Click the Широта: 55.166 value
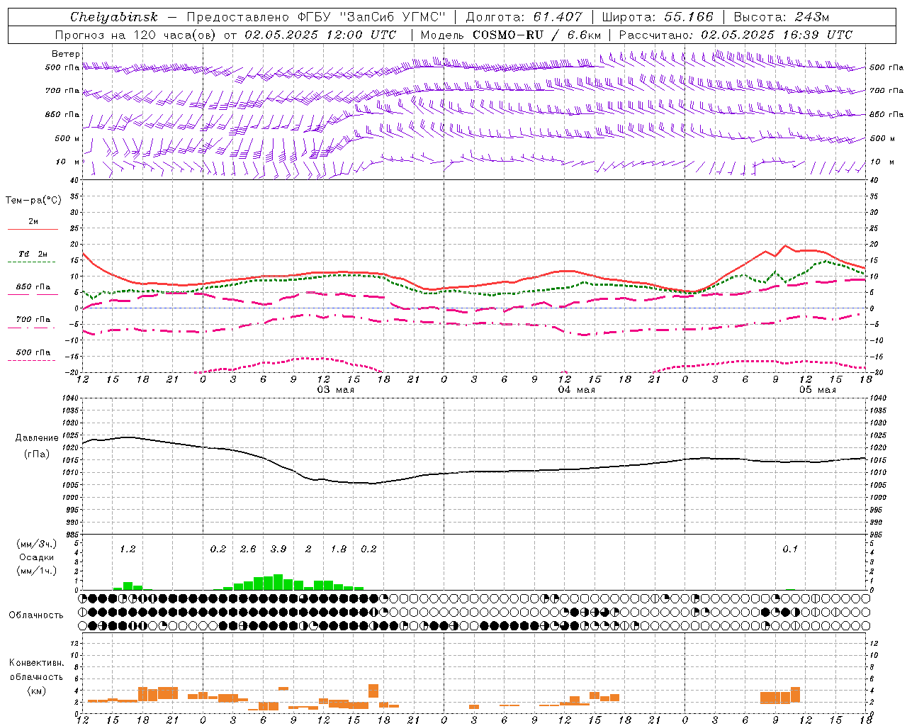 coord(657,17)
